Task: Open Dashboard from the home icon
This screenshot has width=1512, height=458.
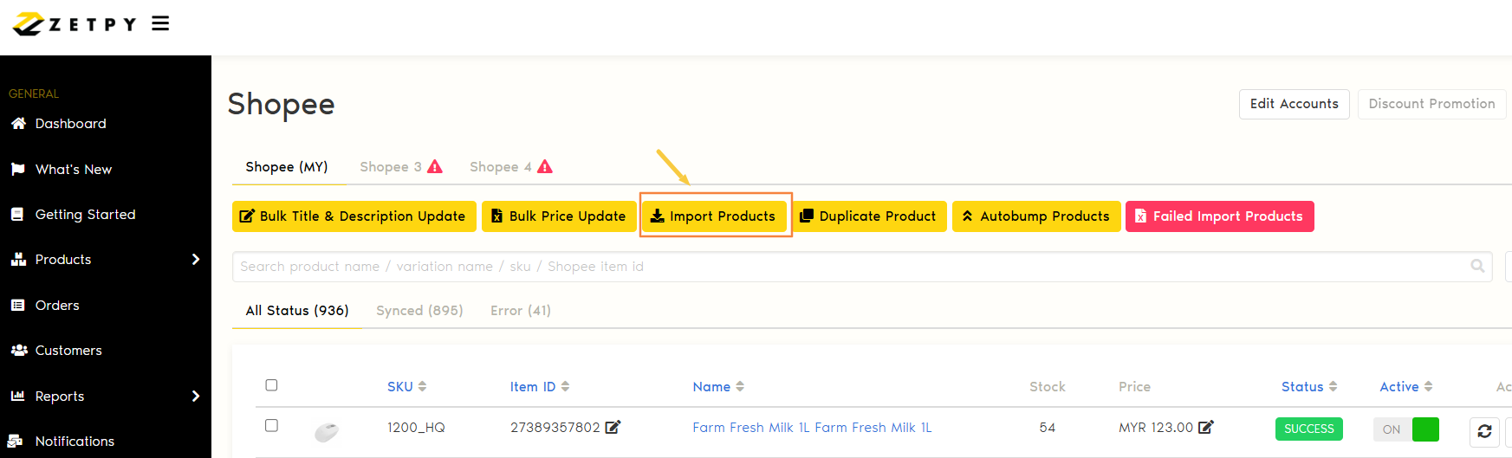Action: [19, 124]
